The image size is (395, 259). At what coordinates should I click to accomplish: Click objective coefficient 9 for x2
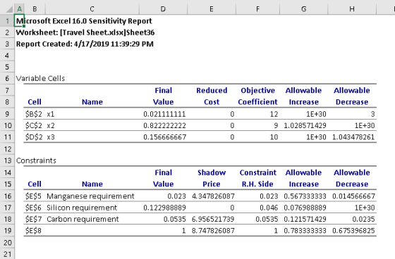pos(276,125)
